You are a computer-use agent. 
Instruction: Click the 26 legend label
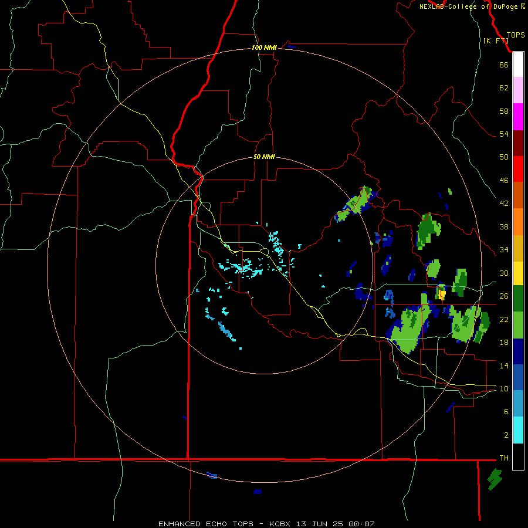pos(504,296)
